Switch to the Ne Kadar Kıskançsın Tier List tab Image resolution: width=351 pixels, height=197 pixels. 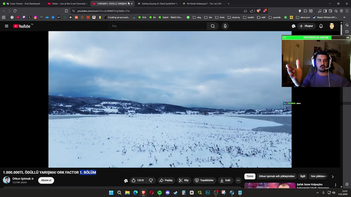pos(203,4)
